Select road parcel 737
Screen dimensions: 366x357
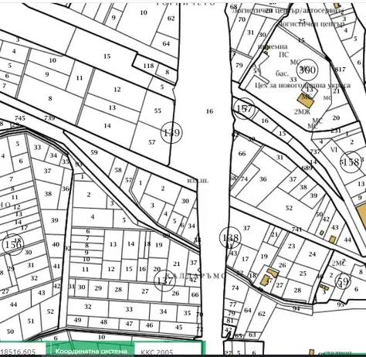point(315,151)
